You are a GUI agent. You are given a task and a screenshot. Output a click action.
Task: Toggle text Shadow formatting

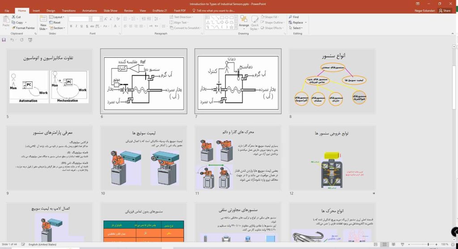click(87, 26)
